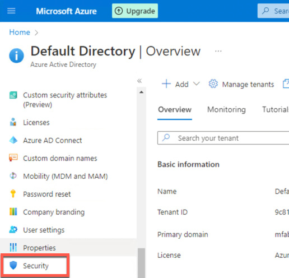Go to Home breadcrumb
Viewport: 289px width, 278px height.
(20, 33)
